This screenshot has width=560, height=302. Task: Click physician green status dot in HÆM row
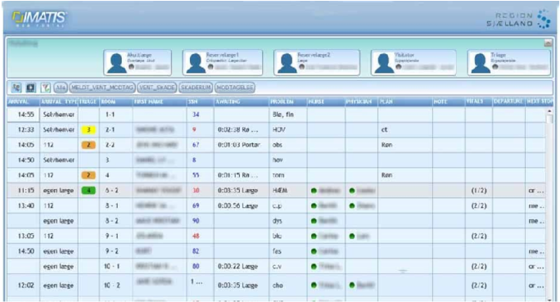point(352,191)
